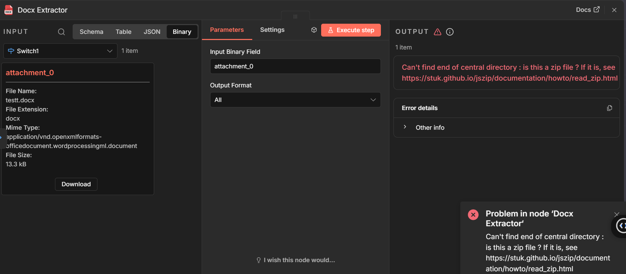Switch input view to JSON
Viewport: 626px width, 274px height.
(152, 32)
